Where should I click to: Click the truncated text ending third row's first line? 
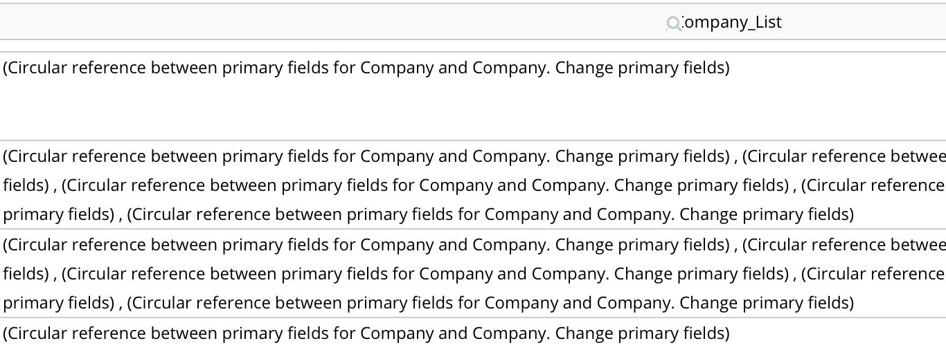[x=844, y=245]
